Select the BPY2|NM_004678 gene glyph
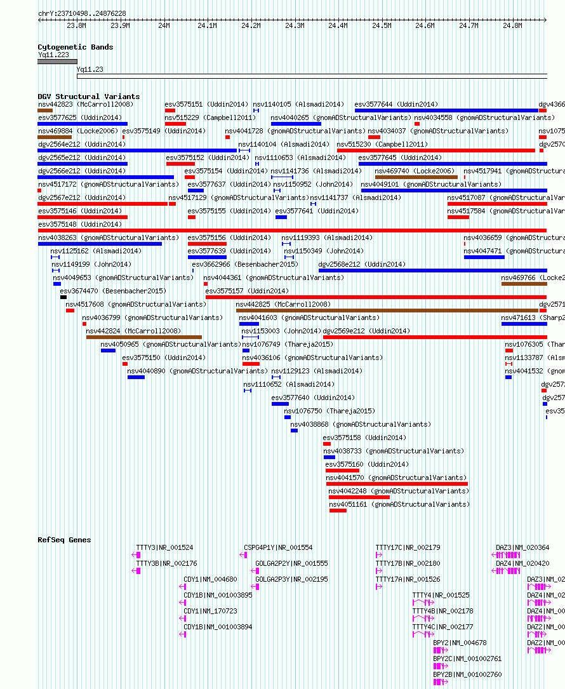565x689 pixels. tap(441, 650)
